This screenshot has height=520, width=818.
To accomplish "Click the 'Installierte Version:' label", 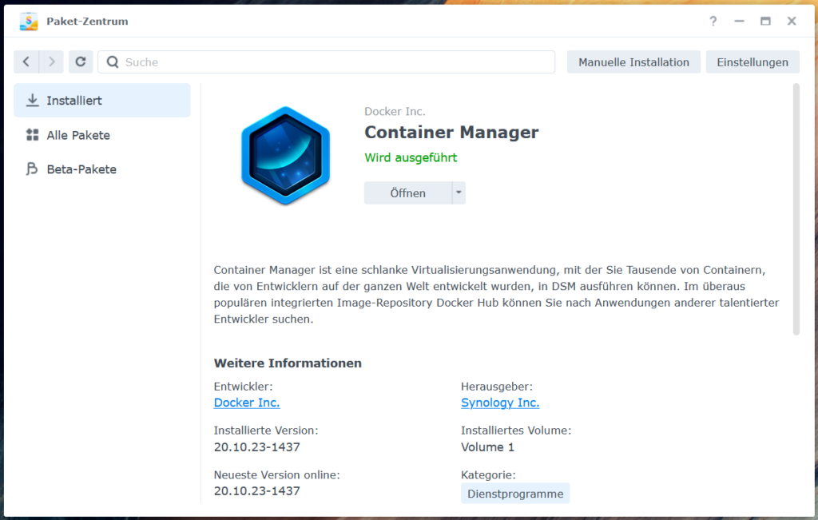I will point(265,431).
